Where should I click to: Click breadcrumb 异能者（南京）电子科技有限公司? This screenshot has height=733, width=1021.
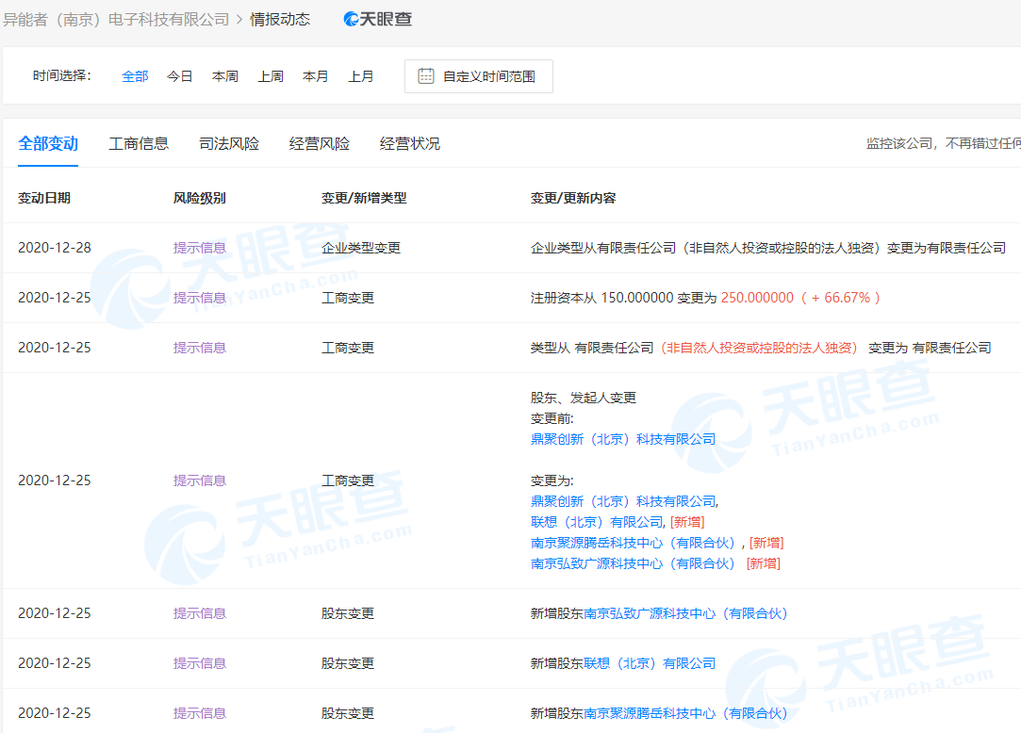[x=116, y=20]
